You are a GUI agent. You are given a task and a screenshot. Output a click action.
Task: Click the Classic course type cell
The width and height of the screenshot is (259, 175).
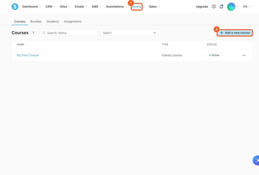[x=172, y=55]
